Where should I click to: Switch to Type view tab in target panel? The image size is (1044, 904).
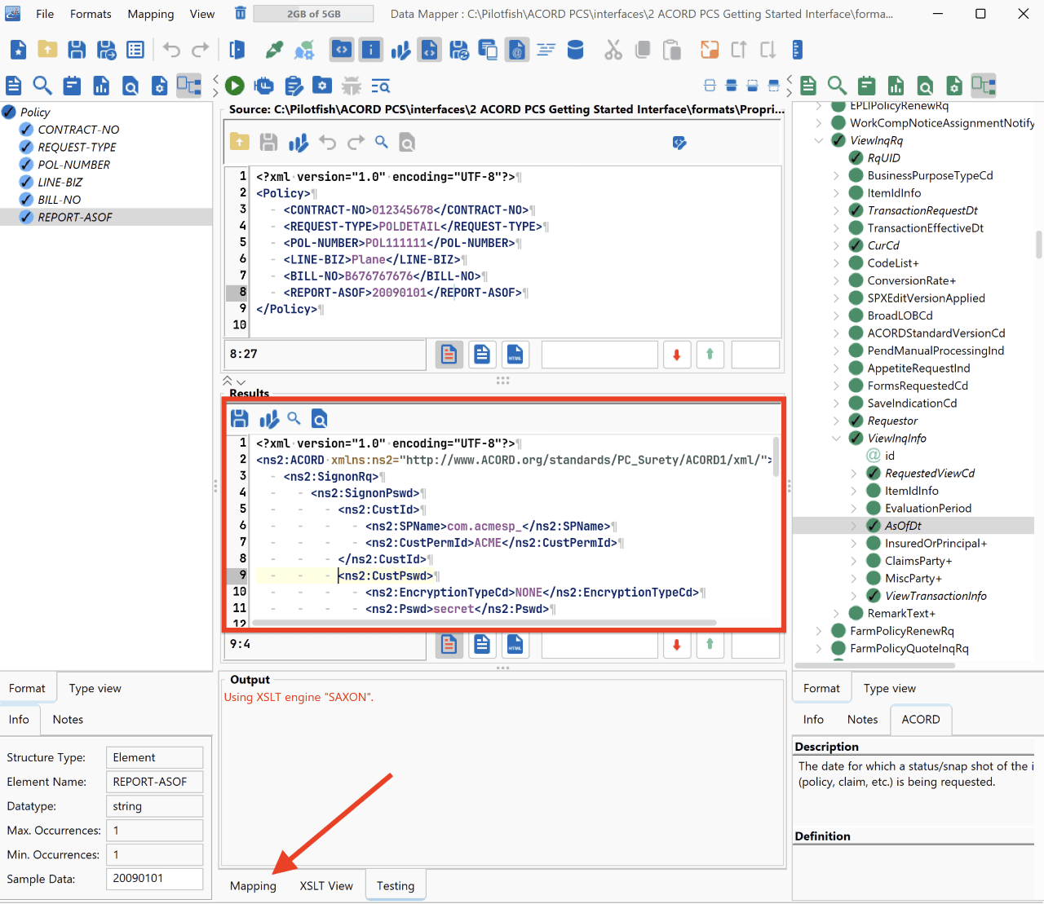[889, 689]
